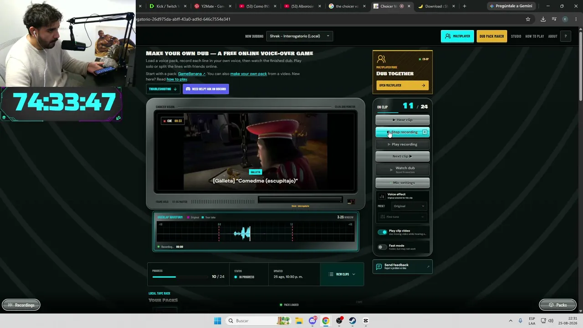Click Send feedback
Image resolution: width=583 pixels, height=328 pixels.
pyautogui.click(x=402, y=266)
